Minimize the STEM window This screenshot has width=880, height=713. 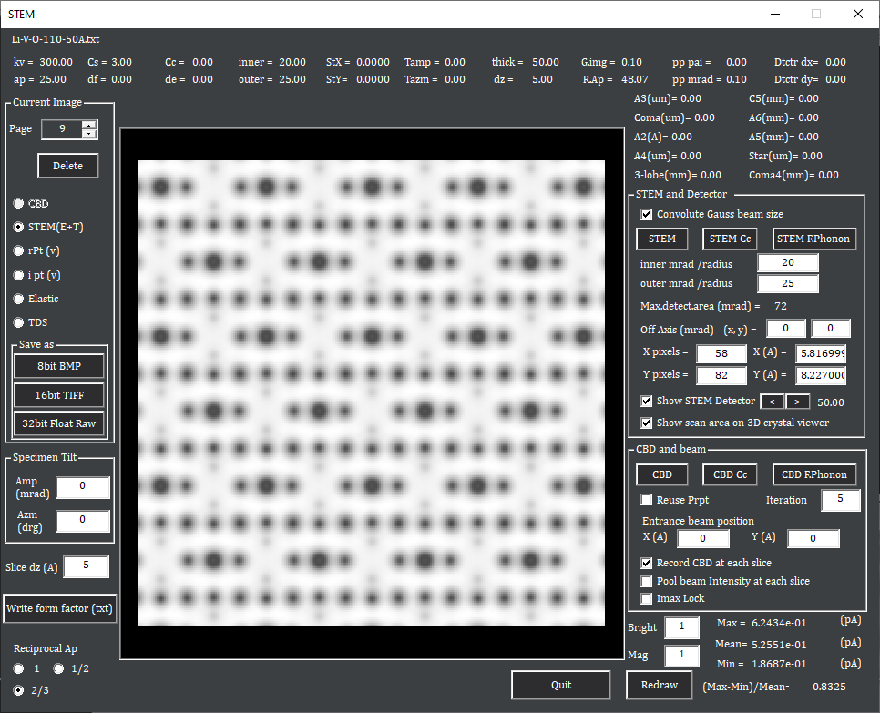(x=775, y=14)
